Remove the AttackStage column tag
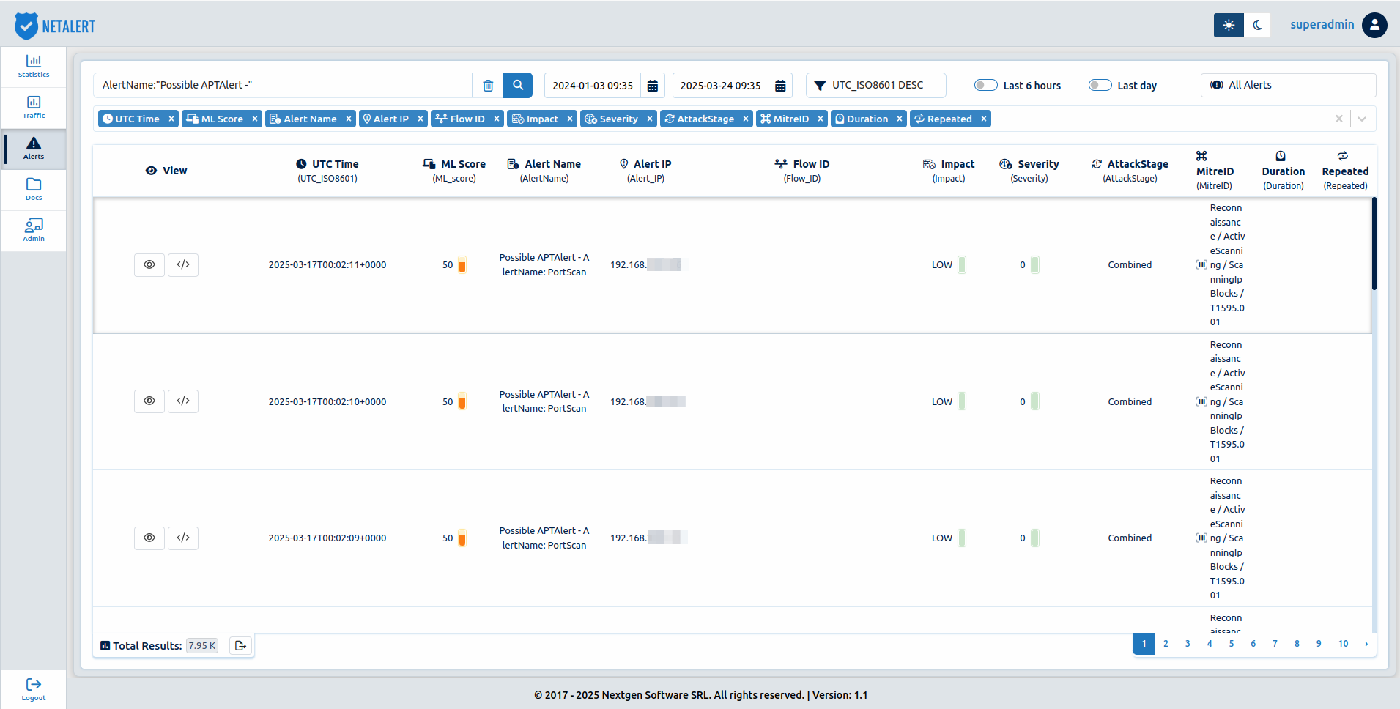 pos(746,119)
